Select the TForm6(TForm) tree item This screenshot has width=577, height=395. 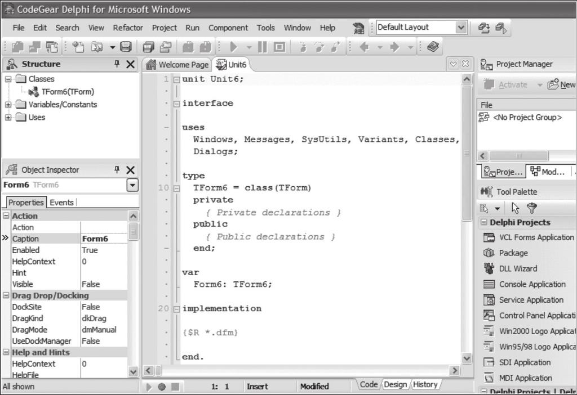[x=68, y=92]
